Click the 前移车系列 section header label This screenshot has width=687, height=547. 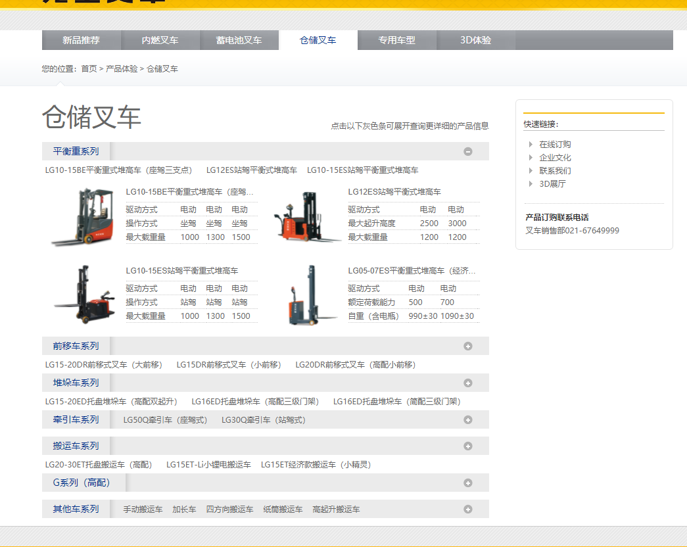[76, 346]
